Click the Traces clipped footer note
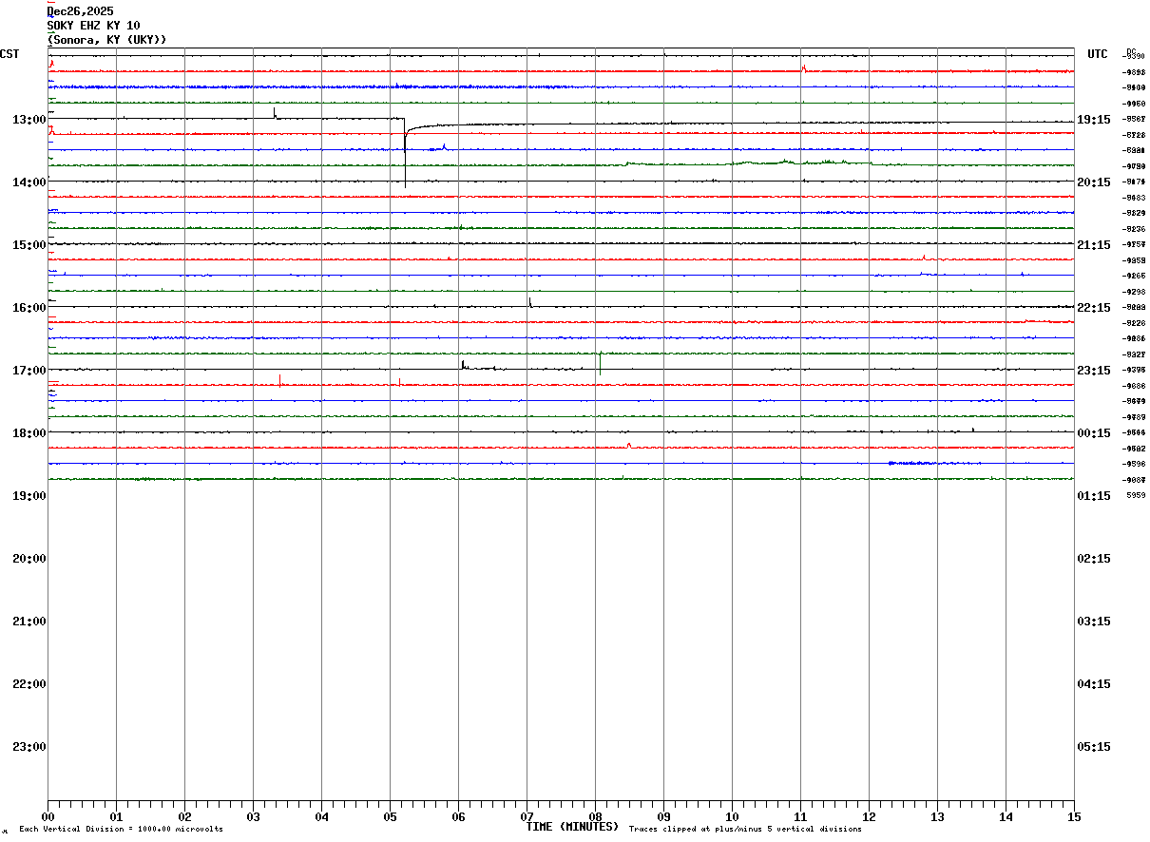Viewport: 1150px width, 842px height. [745, 829]
